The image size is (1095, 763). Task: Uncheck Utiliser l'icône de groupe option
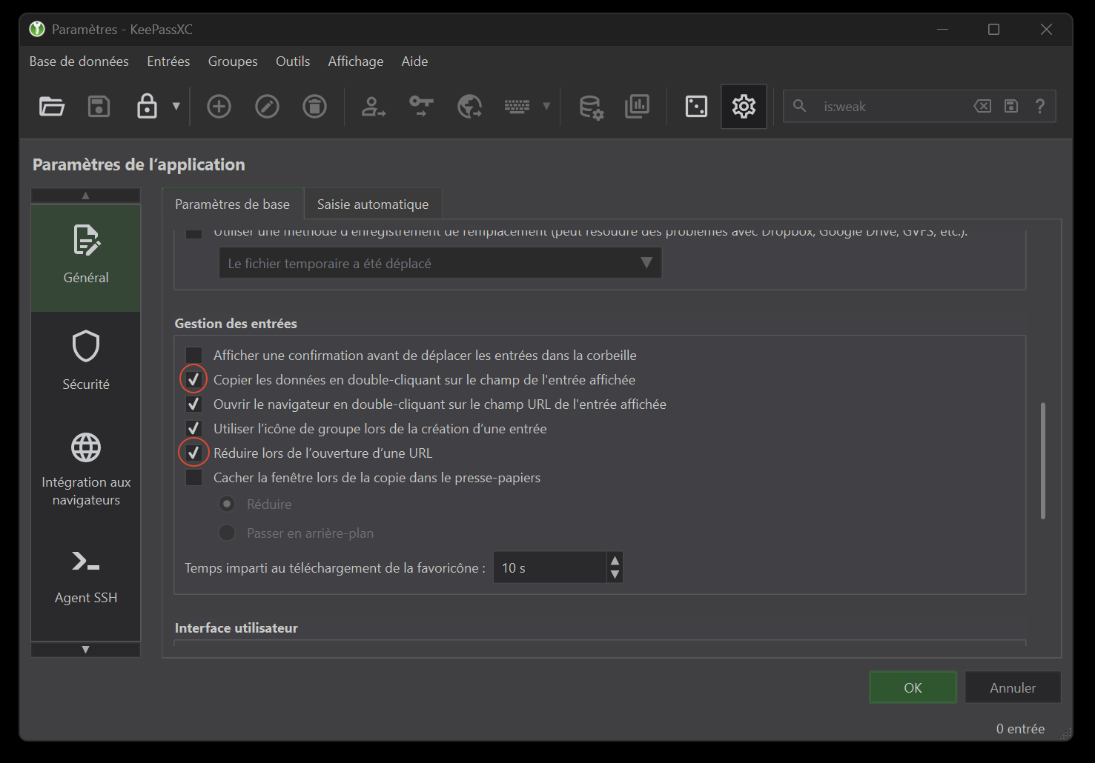coord(193,428)
